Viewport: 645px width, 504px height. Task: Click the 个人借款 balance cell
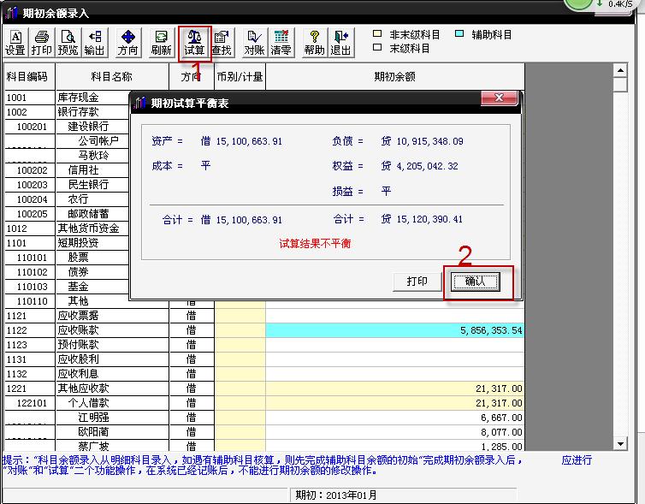395,403
